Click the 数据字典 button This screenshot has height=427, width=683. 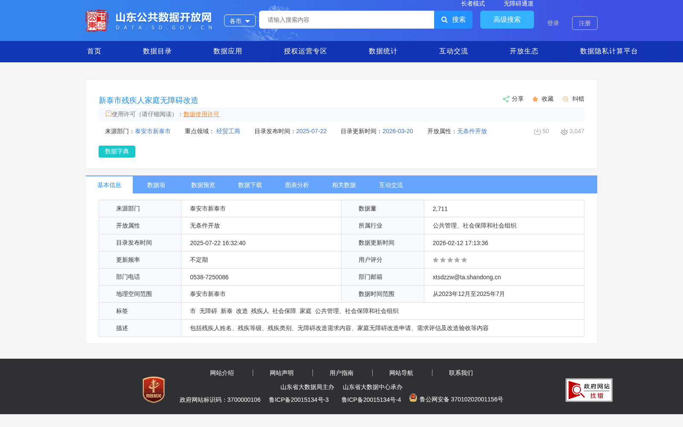coord(117,152)
